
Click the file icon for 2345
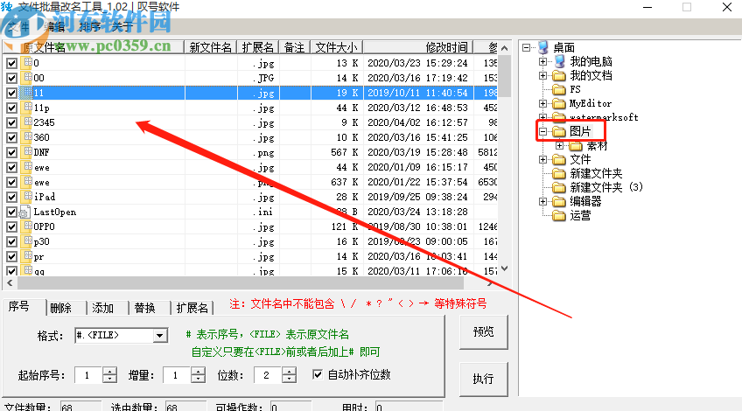click(x=27, y=122)
